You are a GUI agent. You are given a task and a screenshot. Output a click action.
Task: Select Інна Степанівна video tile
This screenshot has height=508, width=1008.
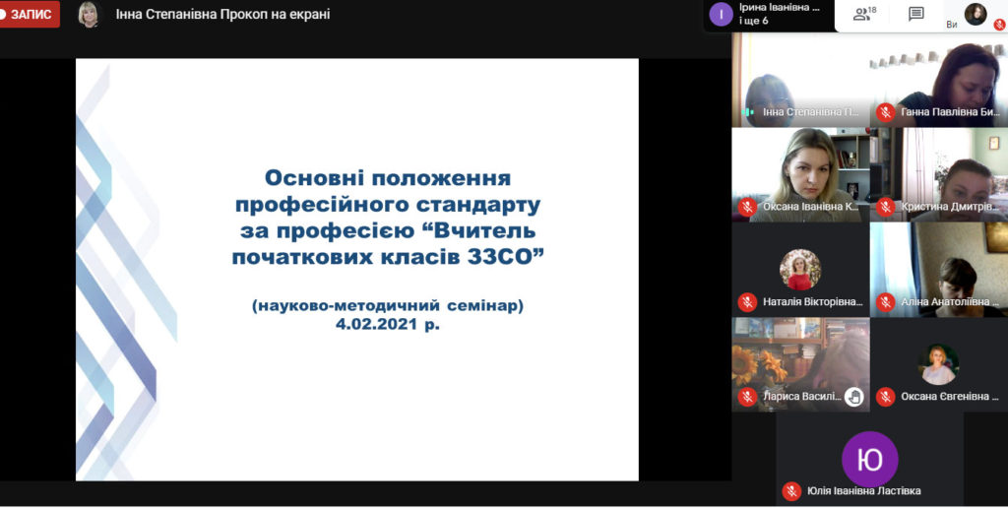[800, 80]
